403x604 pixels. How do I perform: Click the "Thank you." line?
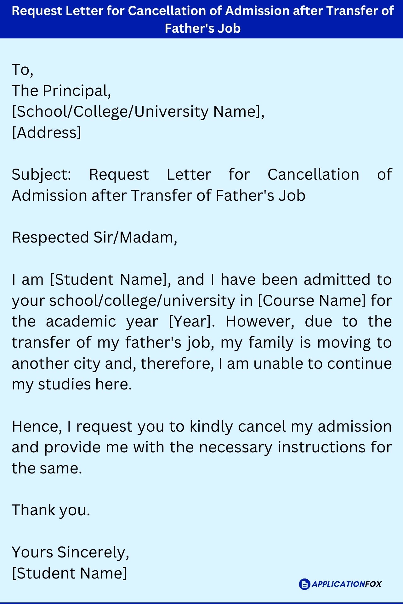click(51, 510)
